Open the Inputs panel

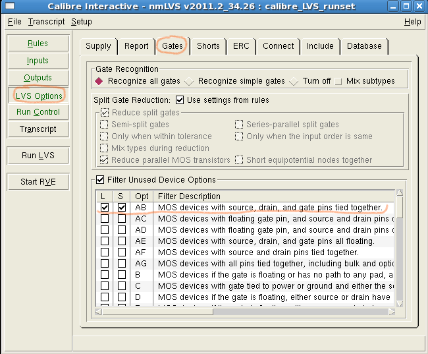38,61
